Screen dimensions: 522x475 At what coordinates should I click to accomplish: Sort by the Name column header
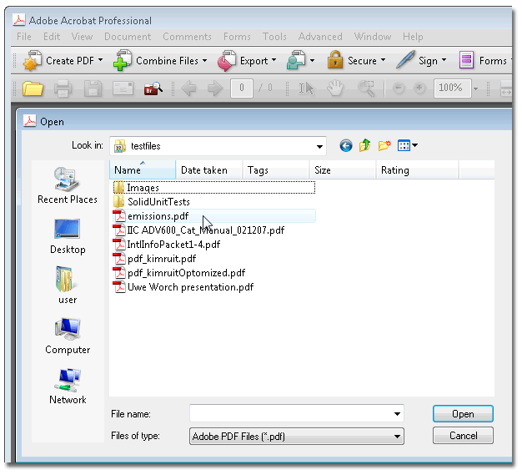click(x=143, y=170)
